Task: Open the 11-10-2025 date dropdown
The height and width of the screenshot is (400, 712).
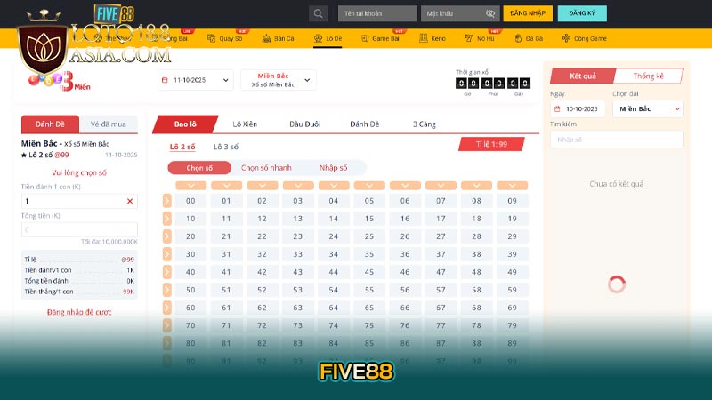Action: 196,80
